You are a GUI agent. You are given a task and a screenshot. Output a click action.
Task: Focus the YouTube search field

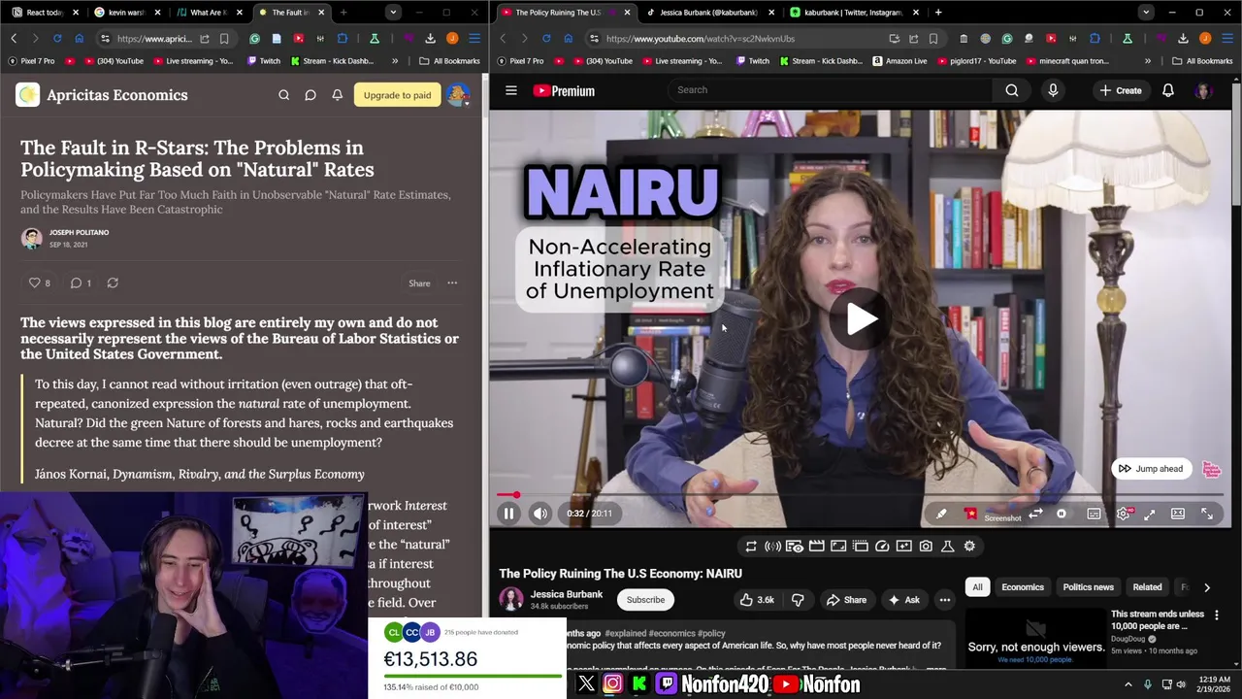[830, 90]
